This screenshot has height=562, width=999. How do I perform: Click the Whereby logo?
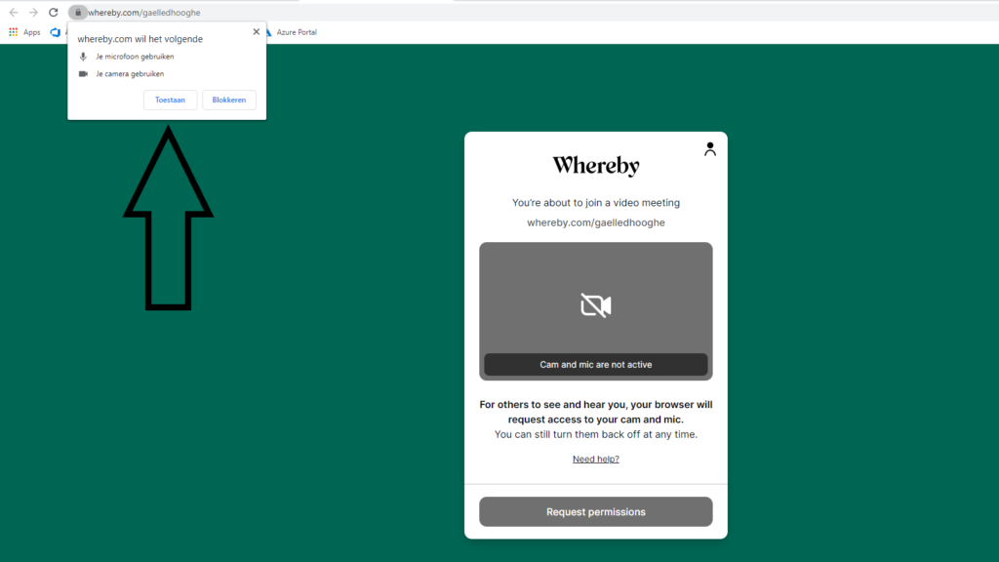point(596,166)
